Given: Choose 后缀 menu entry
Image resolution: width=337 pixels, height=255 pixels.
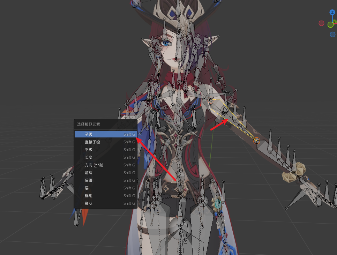Looking at the screenshot, I should tap(105, 180).
